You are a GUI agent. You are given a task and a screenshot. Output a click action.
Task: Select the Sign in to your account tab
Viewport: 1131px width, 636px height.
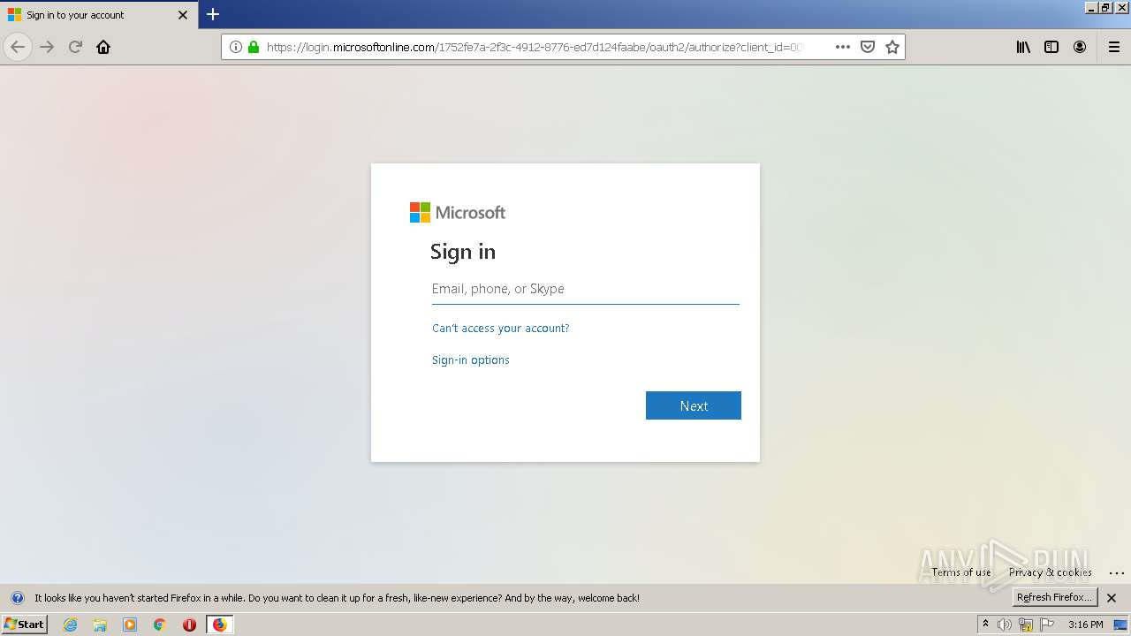click(x=99, y=15)
